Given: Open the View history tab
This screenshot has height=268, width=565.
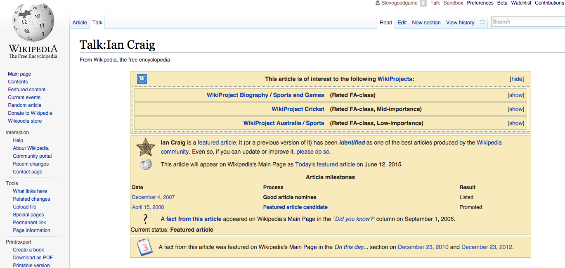Looking at the screenshot, I should 460,23.
